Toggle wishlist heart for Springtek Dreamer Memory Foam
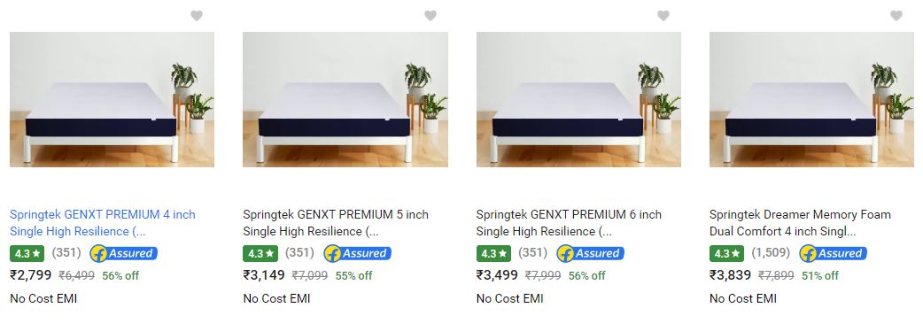This screenshot has width=923, height=331. pos(896,16)
